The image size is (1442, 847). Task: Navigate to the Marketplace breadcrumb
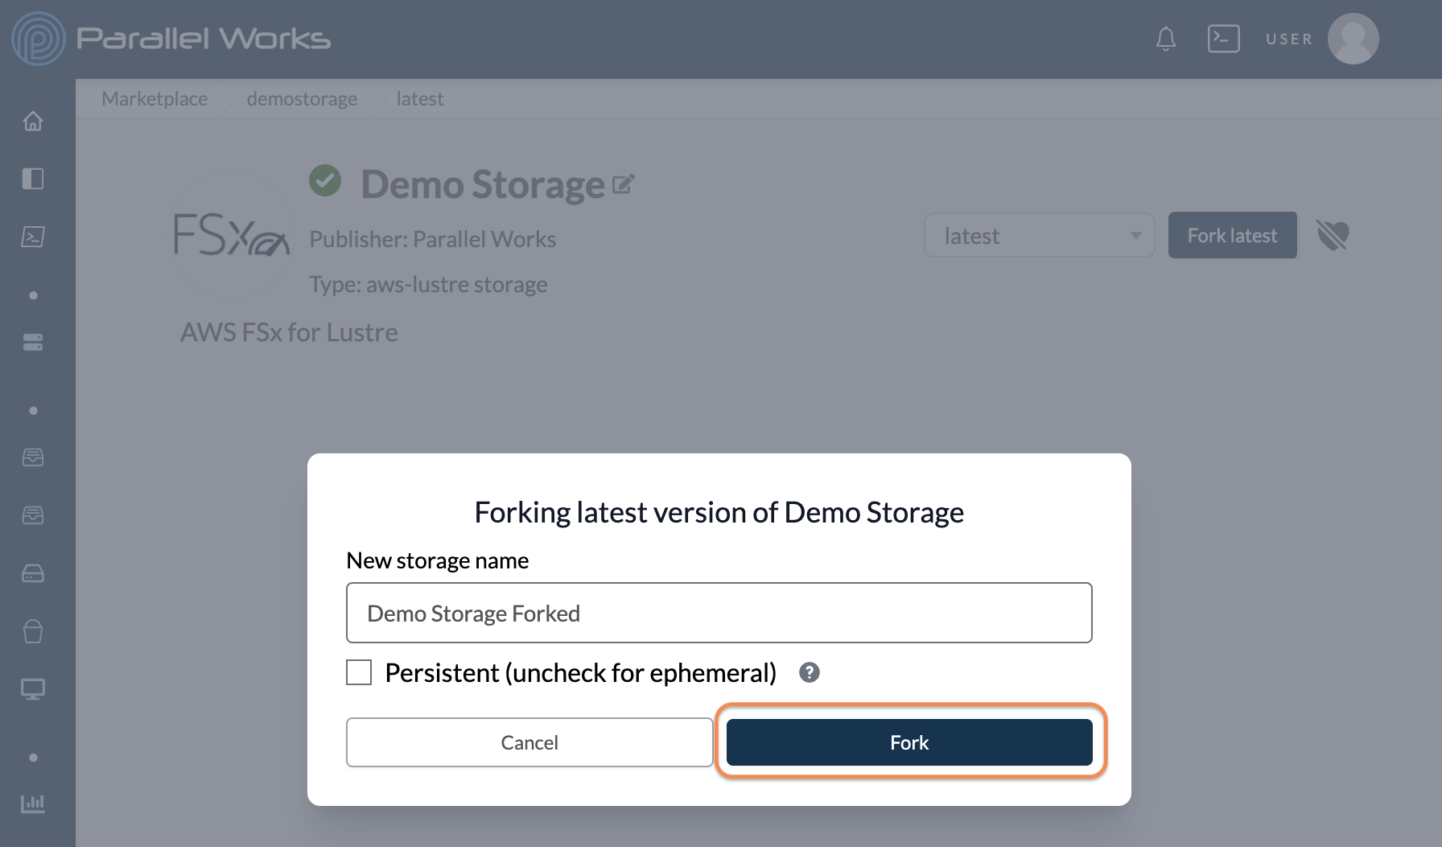coord(154,98)
